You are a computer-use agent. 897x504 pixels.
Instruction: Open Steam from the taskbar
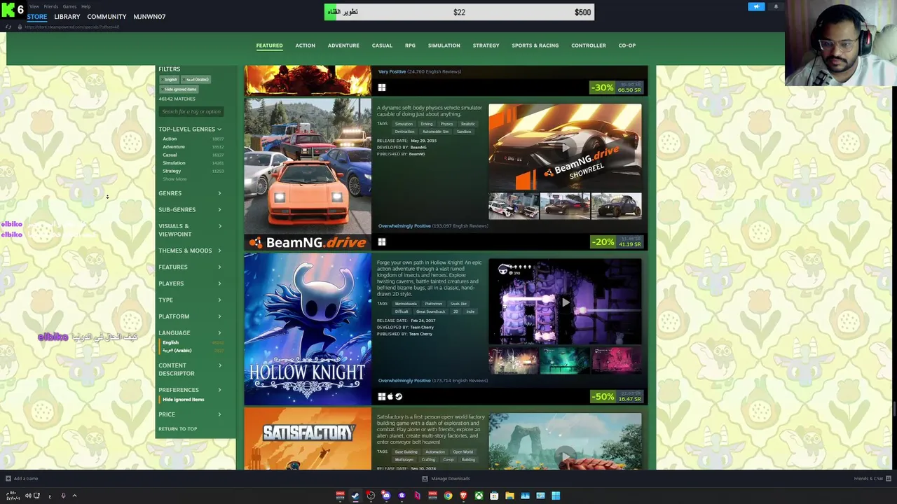click(355, 496)
